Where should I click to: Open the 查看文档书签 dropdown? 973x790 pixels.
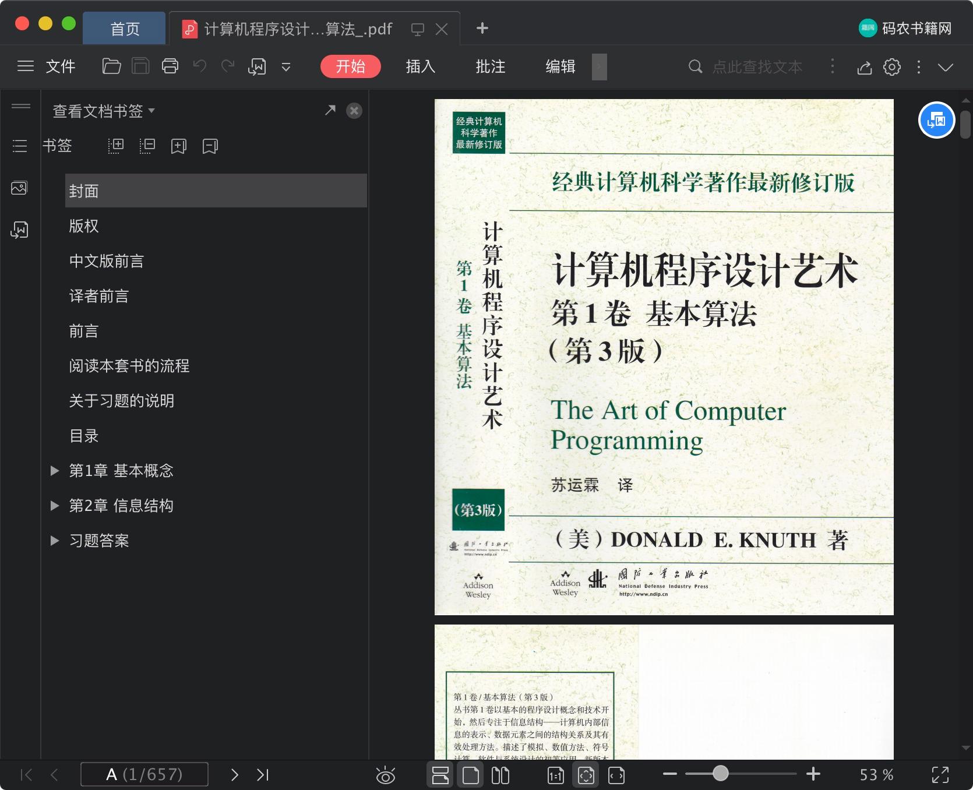pyautogui.click(x=104, y=111)
